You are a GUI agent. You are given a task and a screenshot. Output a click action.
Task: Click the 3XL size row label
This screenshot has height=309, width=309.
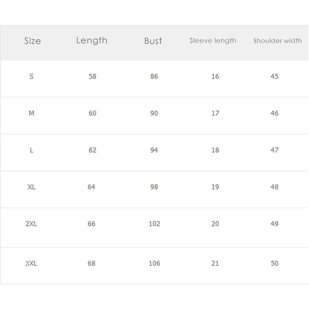click(x=31, y=263)
